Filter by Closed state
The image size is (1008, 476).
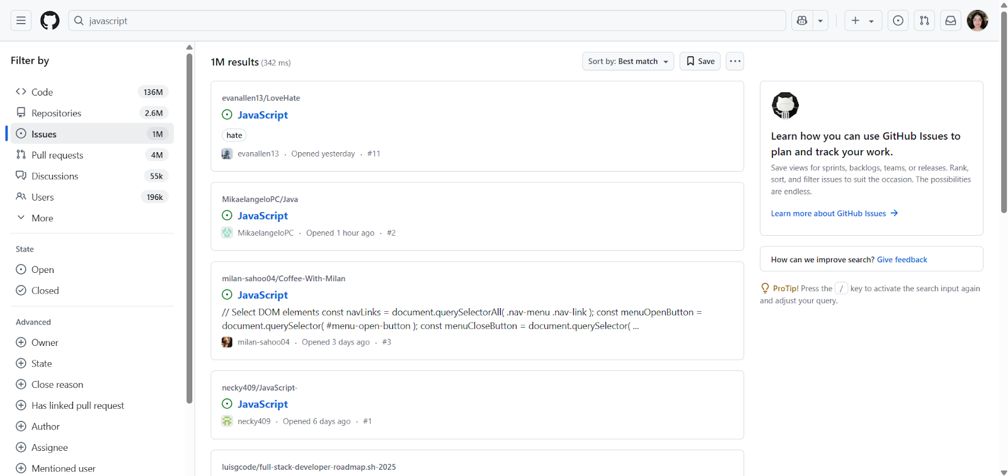coord(92,291)
